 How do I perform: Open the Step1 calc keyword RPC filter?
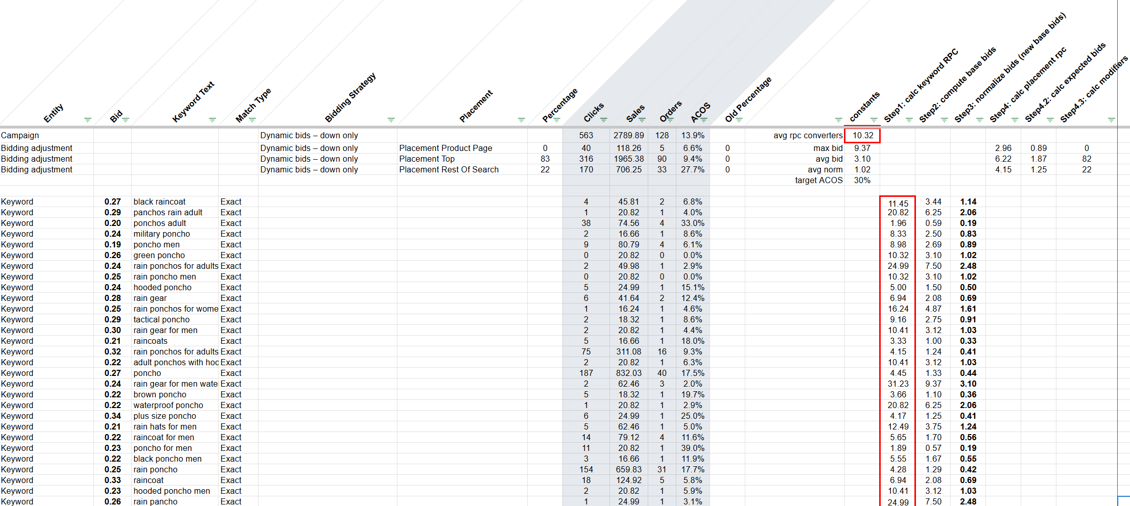pyautogui.click(x=909, y=120)
